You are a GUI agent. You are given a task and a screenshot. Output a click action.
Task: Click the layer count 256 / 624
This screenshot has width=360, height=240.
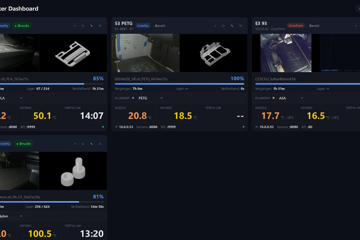[x=42, y=206]
